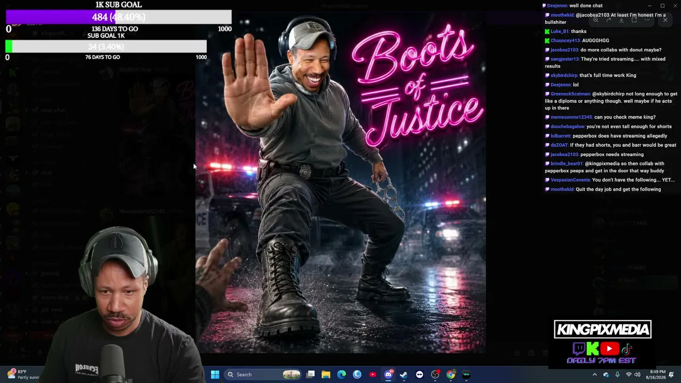Zoom in on the image viewer
The height and width of the screenshot is (383, 681).
(596, 20)
